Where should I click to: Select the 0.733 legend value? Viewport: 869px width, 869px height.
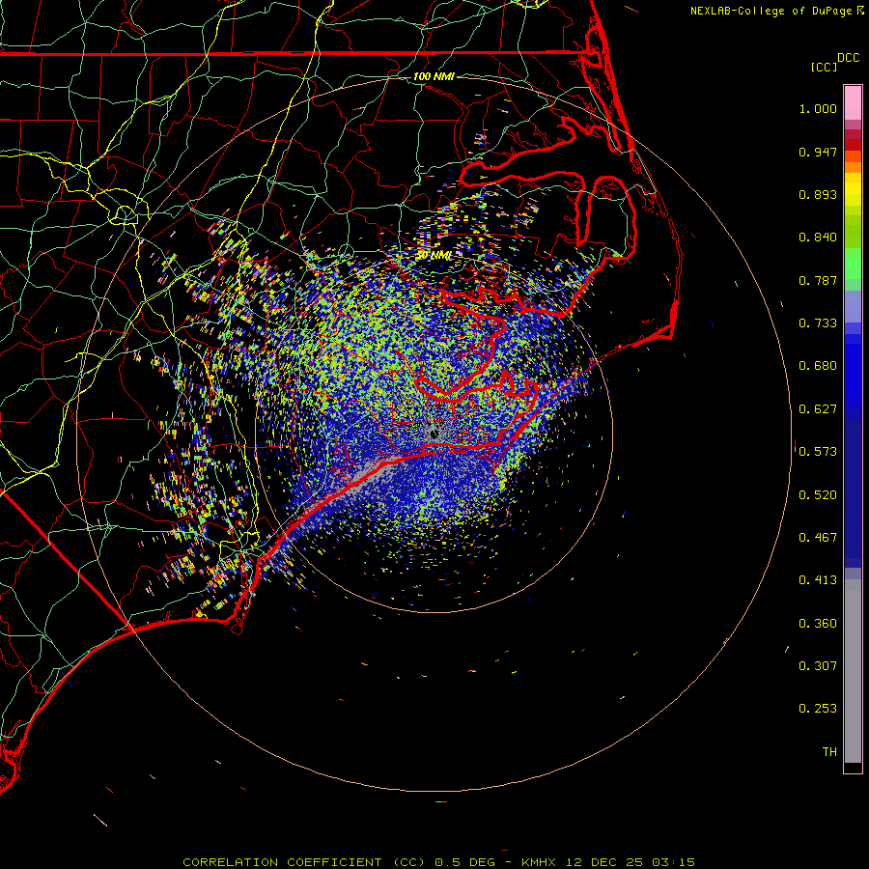coord(818,323)
